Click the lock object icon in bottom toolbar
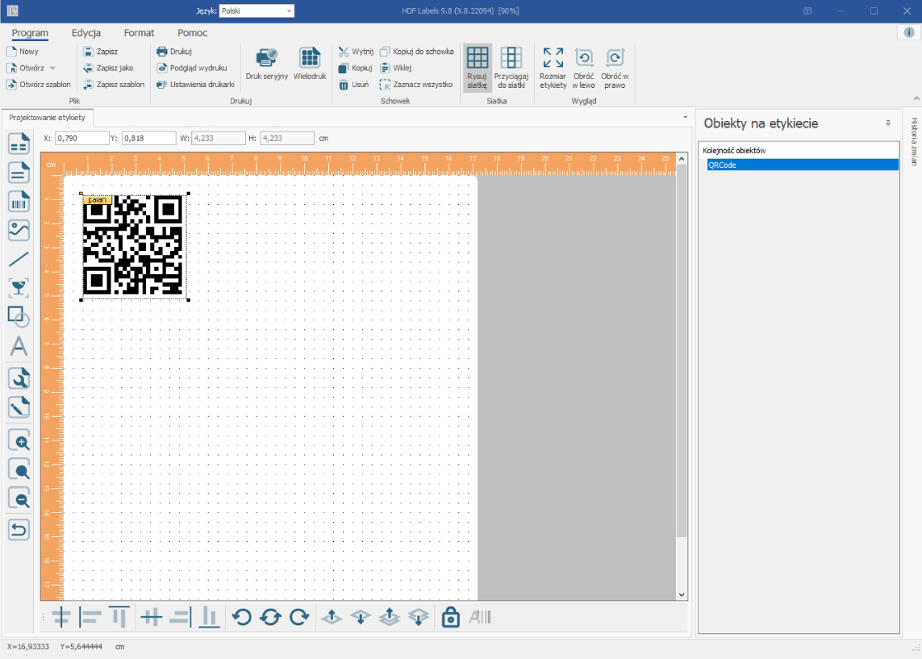Screen dimensions: 922x659 pos(450,617)
